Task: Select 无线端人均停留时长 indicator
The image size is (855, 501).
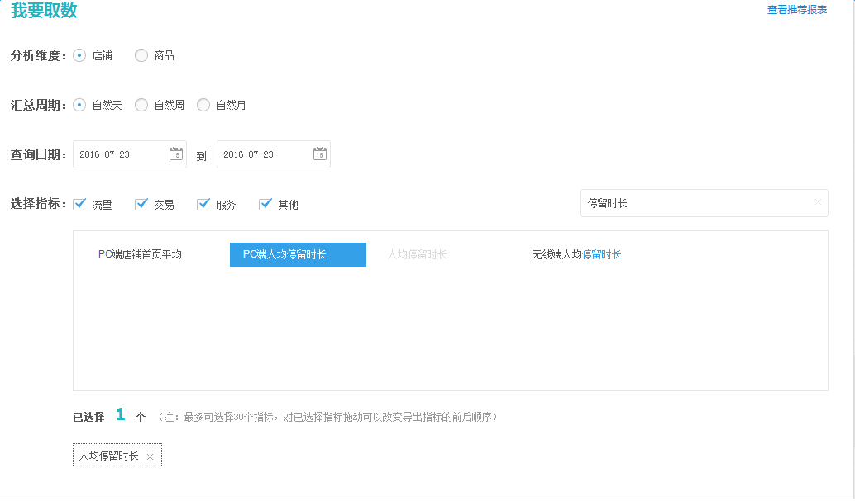Action: point(576,255)
